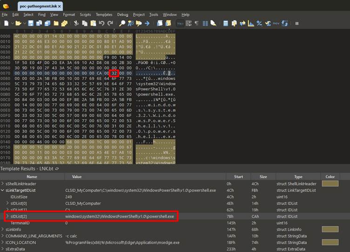Screen dimensions: 350x252
Task: Refresh Template Results using the reload icon
Action: point(57,169)
